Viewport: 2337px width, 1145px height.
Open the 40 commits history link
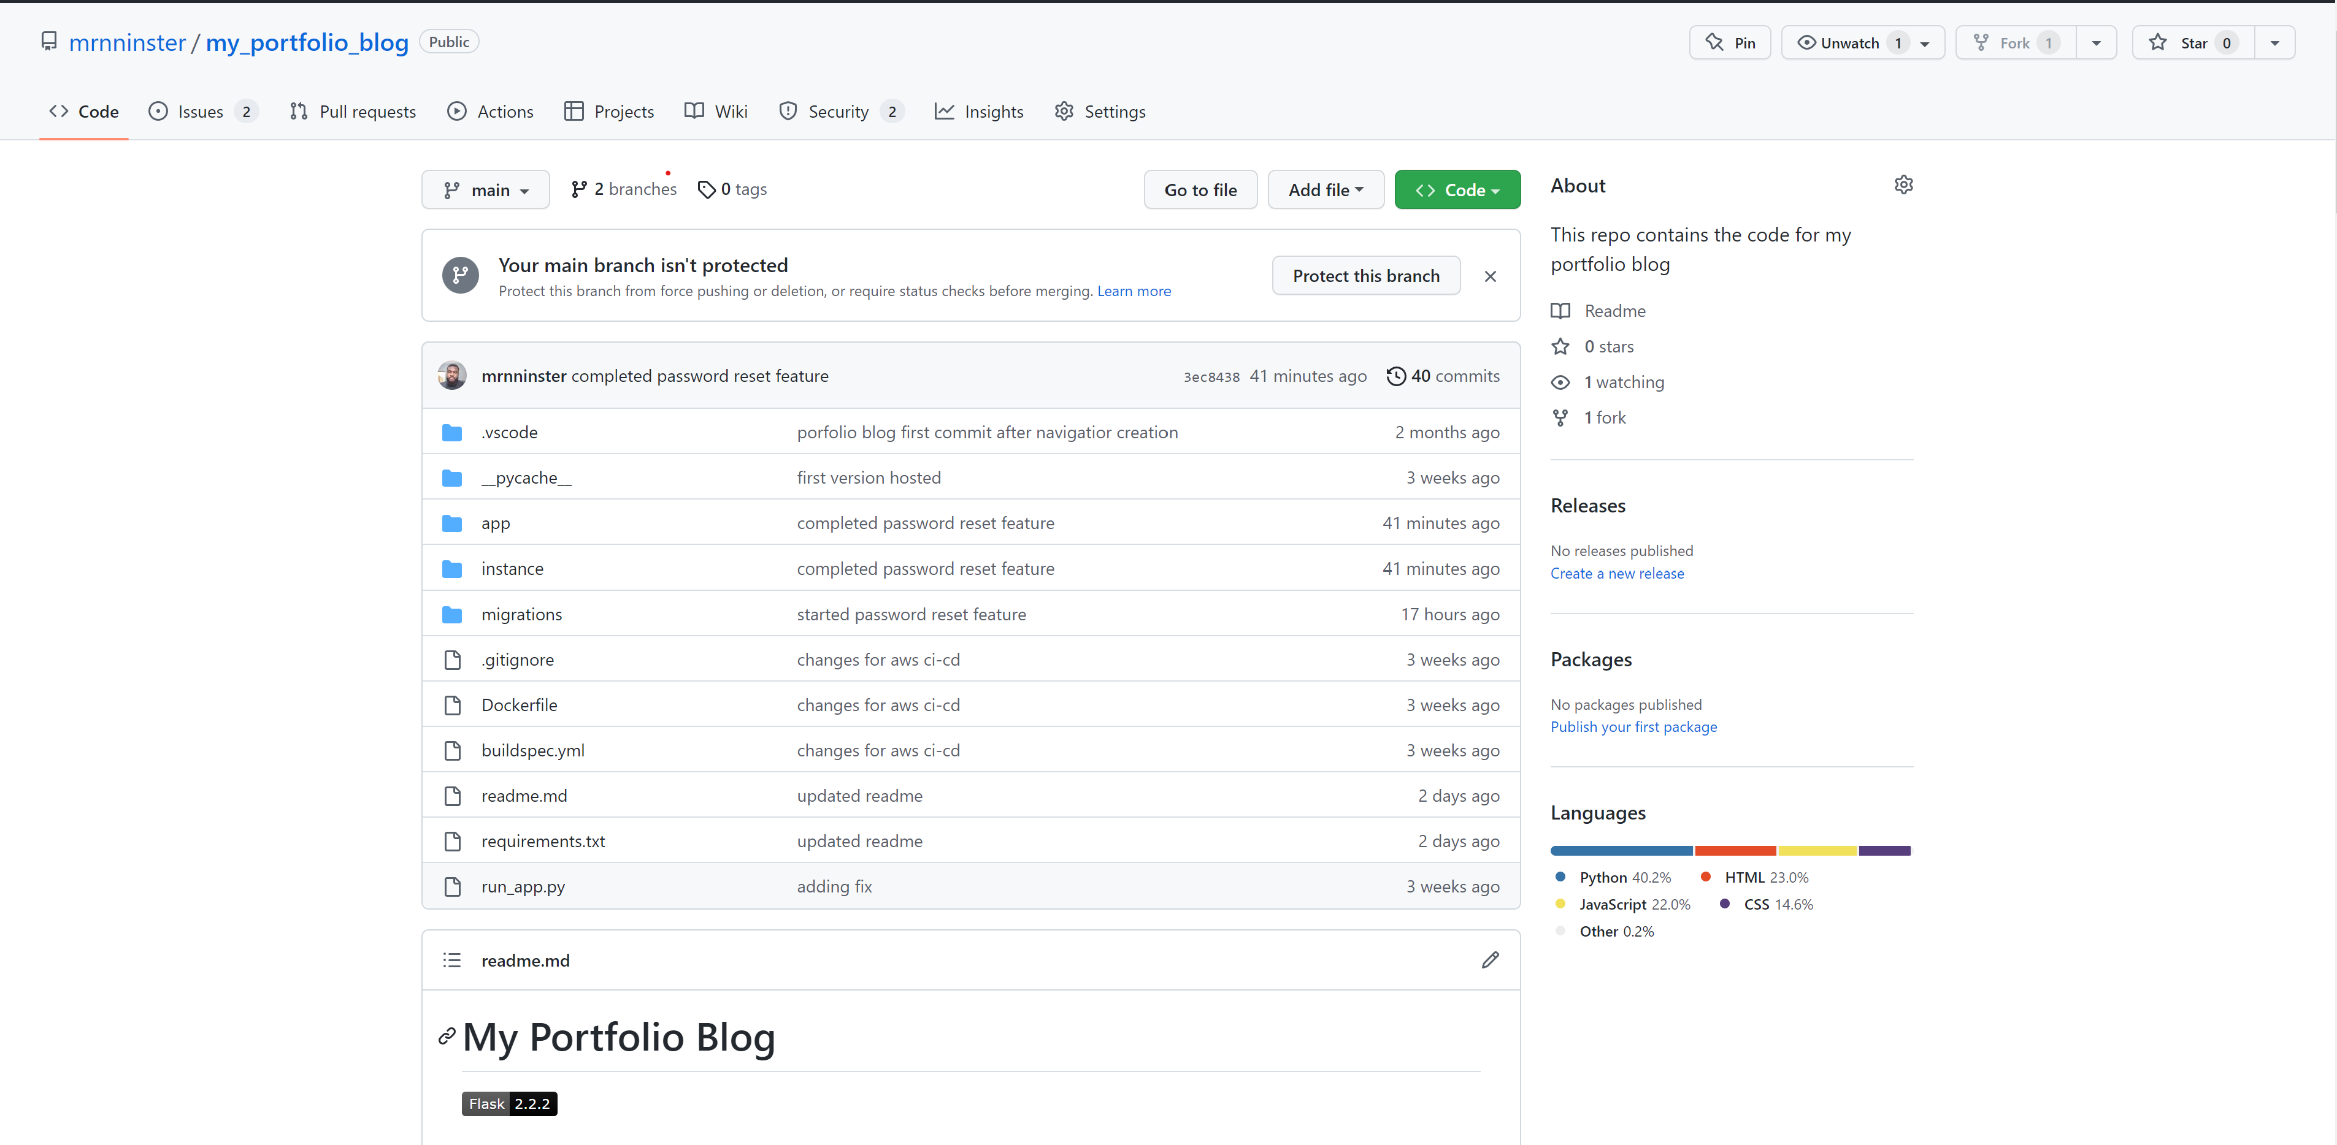pos(1443,375)
